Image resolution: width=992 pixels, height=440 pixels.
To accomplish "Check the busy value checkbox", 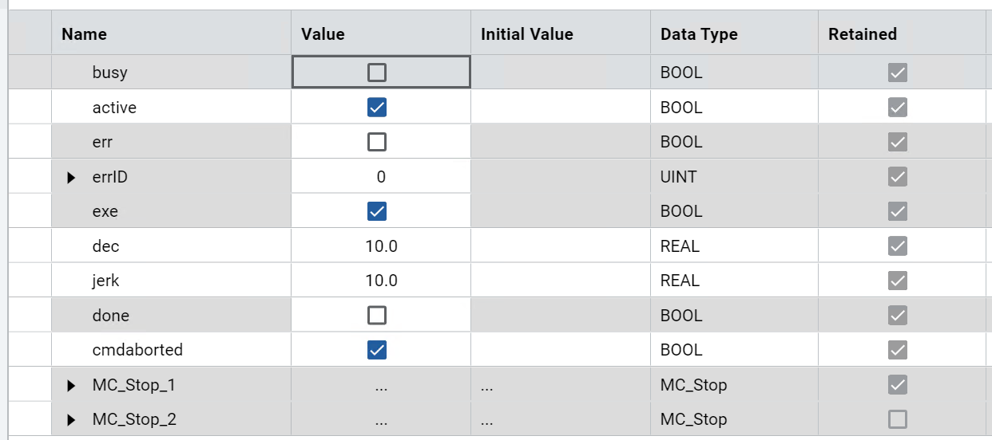I will pyautogui.click(x=377, y=73).
